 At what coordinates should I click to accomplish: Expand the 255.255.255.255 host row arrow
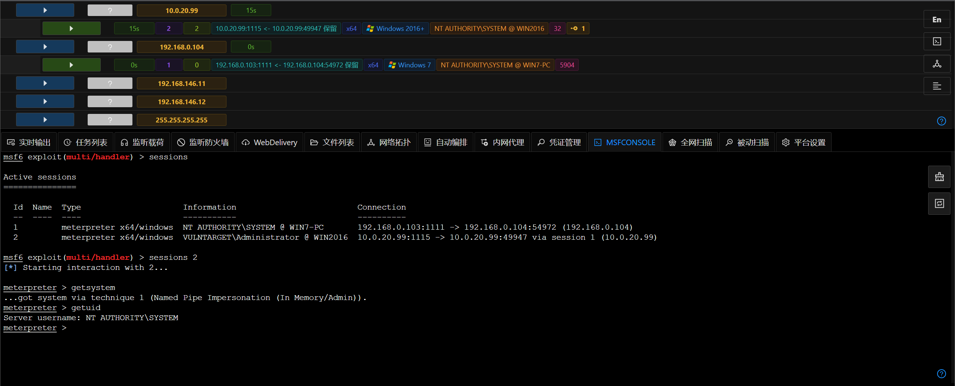[x=45, y=120]
